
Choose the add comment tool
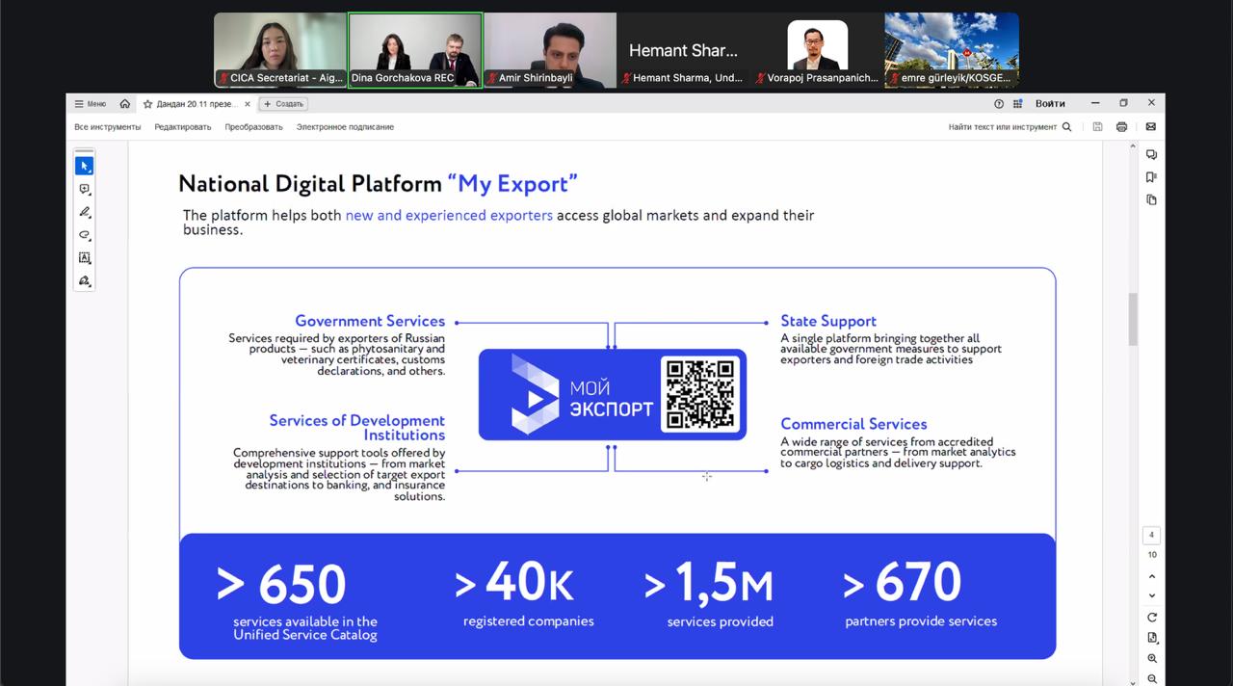(x=85, y=190)
